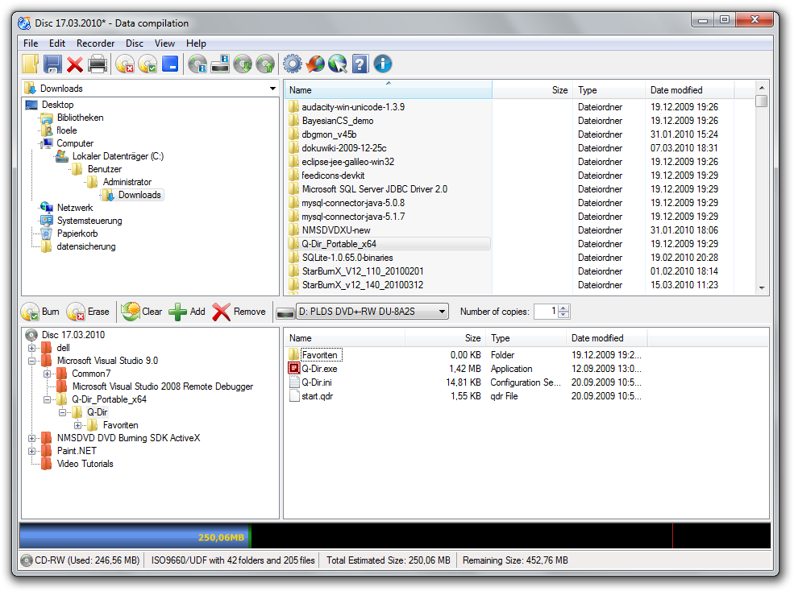
Task: Click the settings gear toolbar icon
Action: [291, 64]
